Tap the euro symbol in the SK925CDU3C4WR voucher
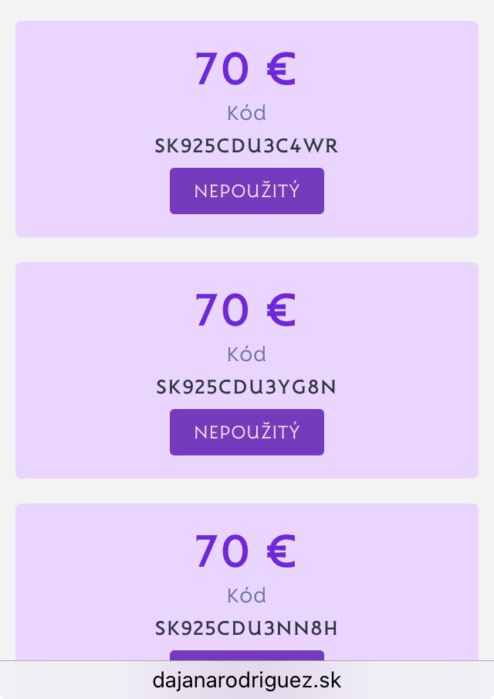 [x=281, y=70]
